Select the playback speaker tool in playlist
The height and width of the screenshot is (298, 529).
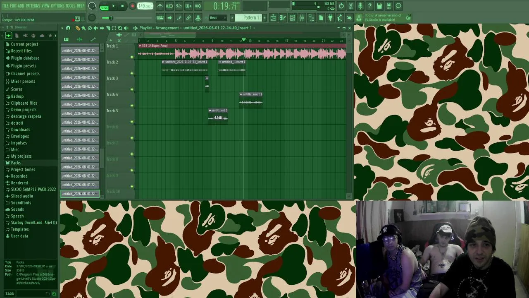pyautogui.click(x=126, y=28)
